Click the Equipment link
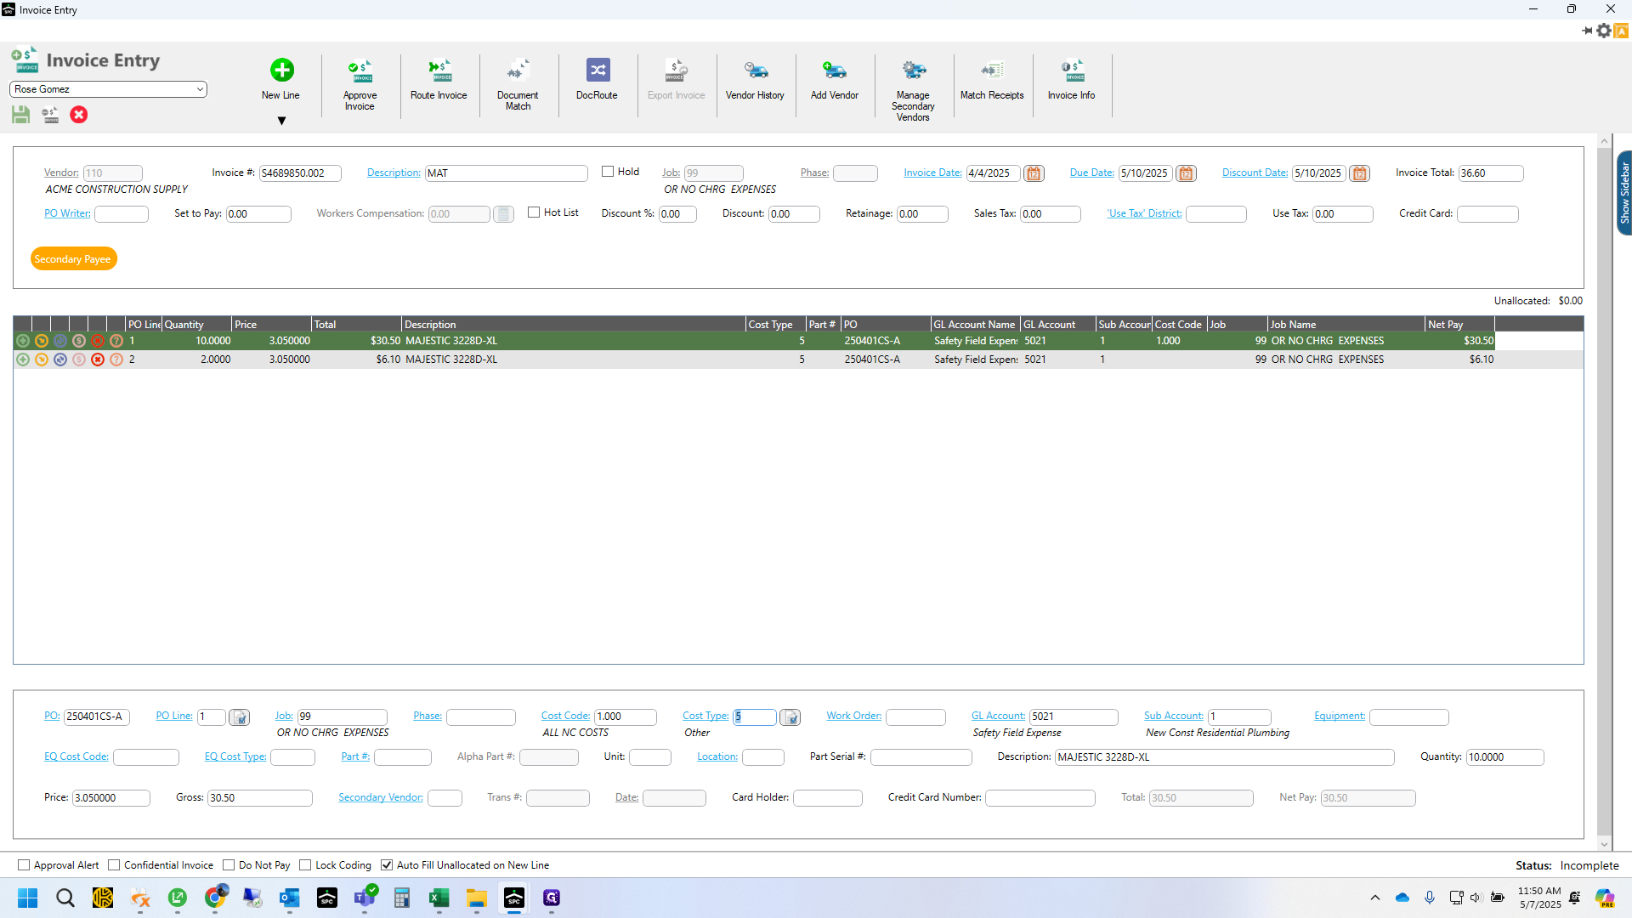1632x918 pixels. point(1340,716)
